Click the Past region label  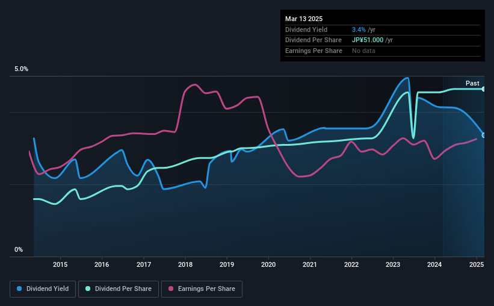tap(472, 83)
